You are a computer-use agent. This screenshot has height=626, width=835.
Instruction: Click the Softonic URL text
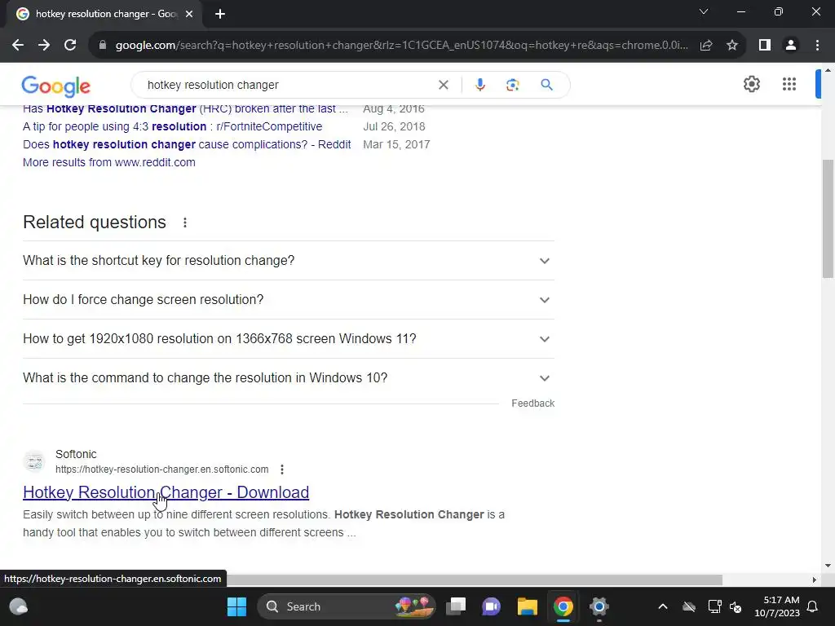point(162,469)
